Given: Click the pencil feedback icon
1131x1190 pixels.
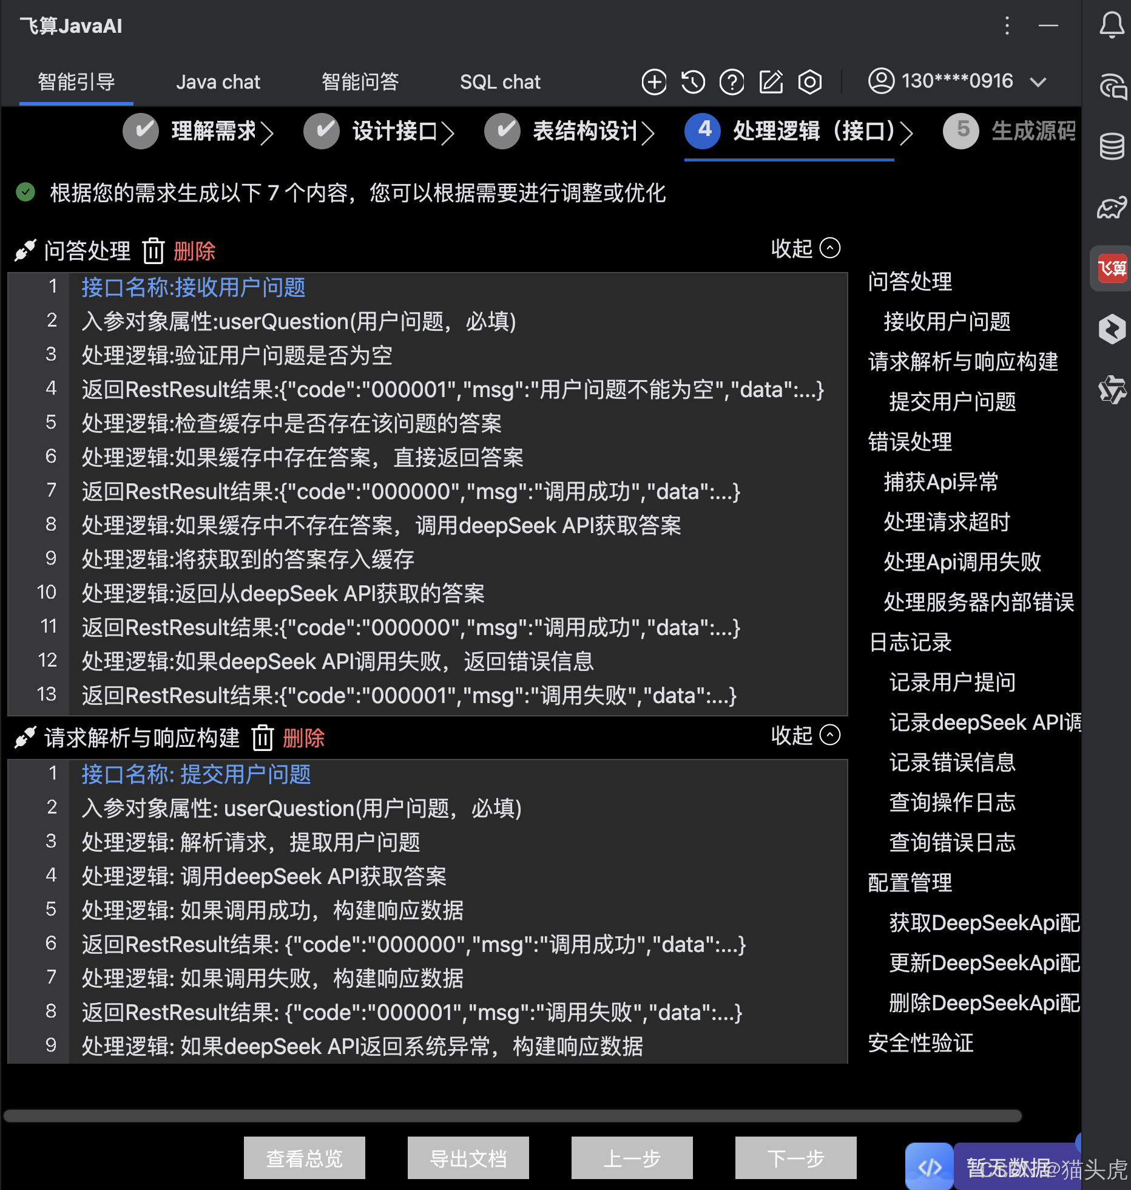Looking at the screenshot, I should click(771, 81).
